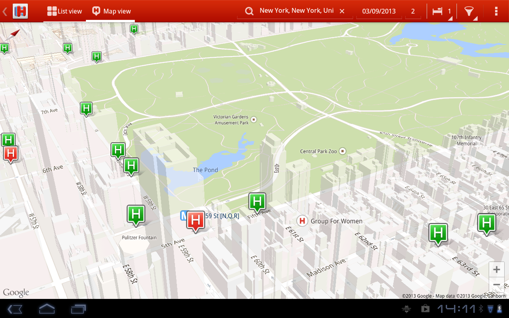
Task: Click the "Pulitzer Fountain" label
Action: [x=139, y=238]
